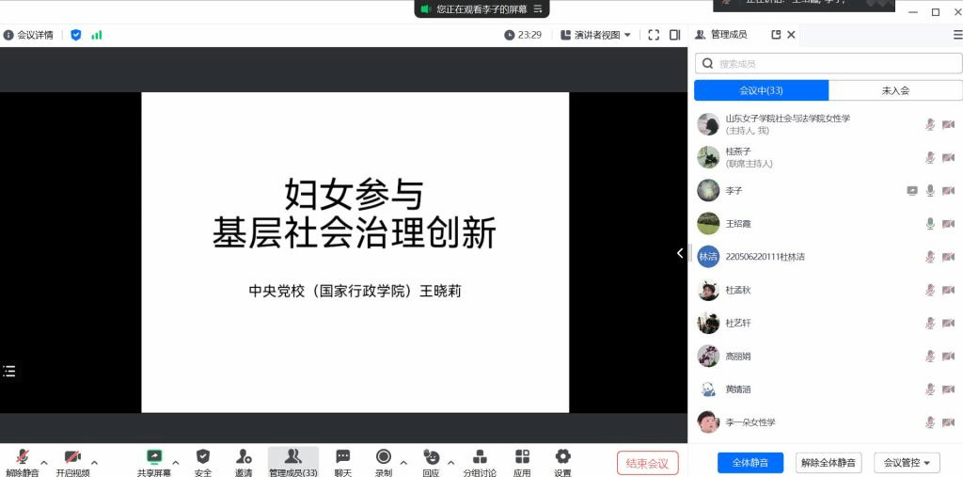The width and height of the screenshot is (963, 477).
Task: Switch to the 未入会 tab
Action: (x=895, y=90)
